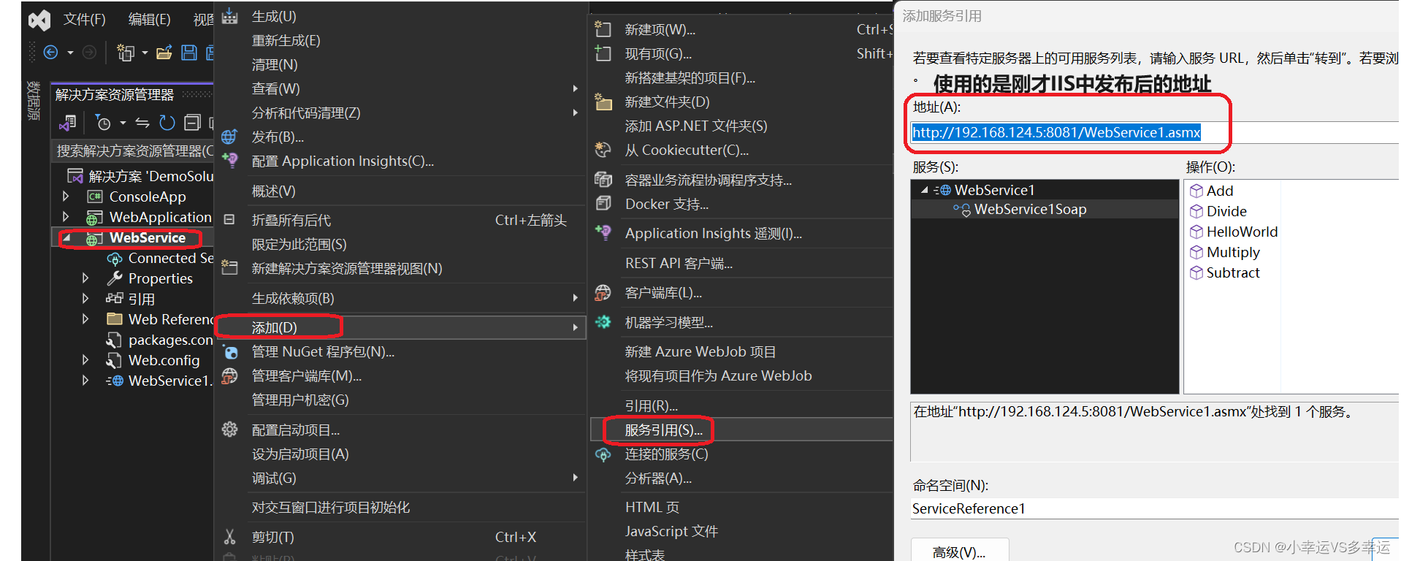The width and height of the screenshot is (1401, 561).
Task: Click the 命名空间(N) ServiceReference1 field
Action: [1154, 508]
